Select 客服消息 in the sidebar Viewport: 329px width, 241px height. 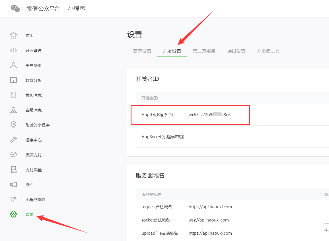(x=34, y=110)
